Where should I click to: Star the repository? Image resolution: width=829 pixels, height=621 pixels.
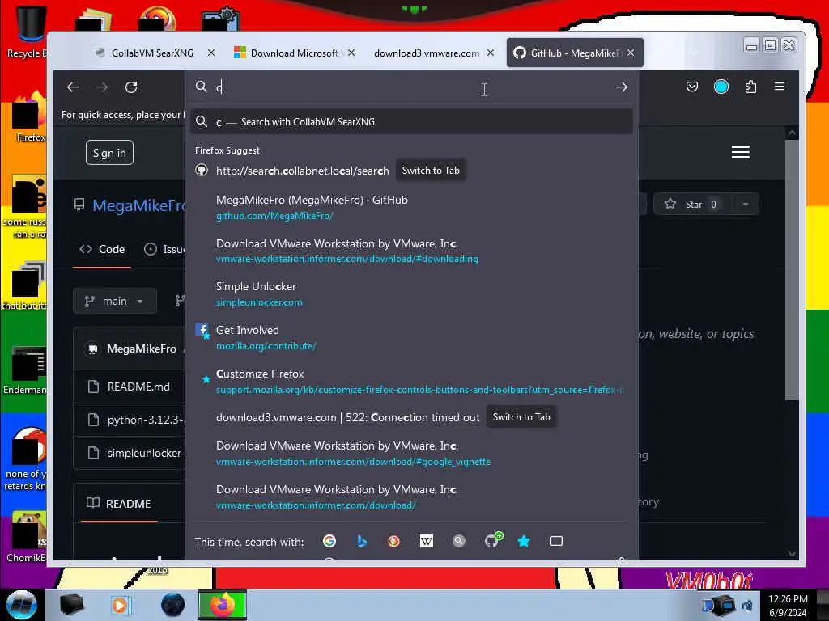[x=693, y=205]
